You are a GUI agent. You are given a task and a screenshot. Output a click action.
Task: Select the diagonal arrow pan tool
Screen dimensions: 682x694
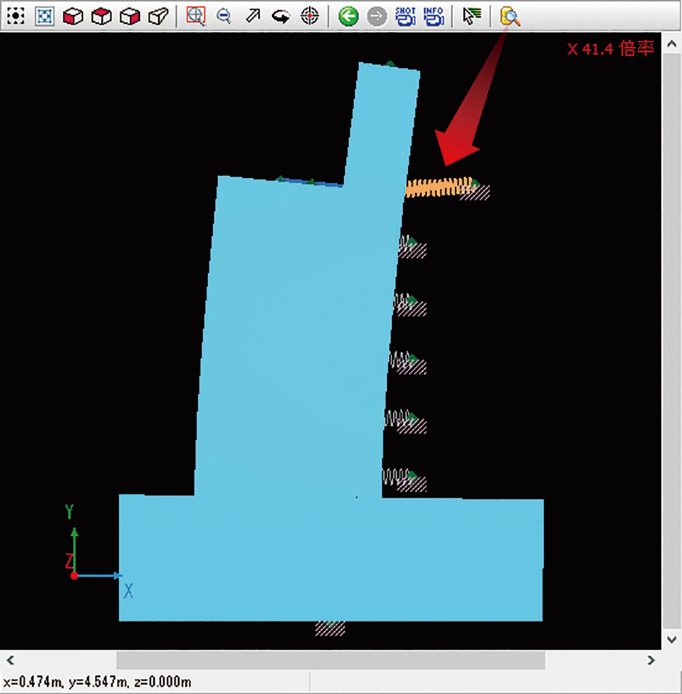pos(253,16)
